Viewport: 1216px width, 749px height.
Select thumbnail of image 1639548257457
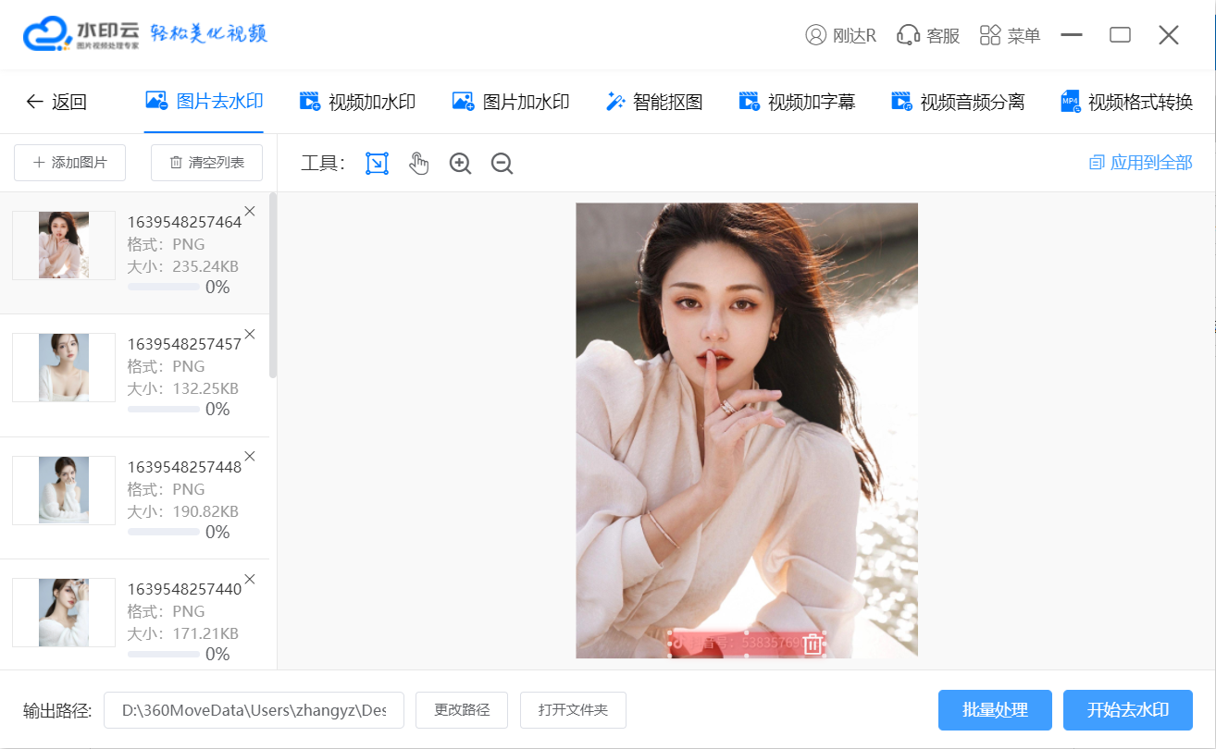64,367
